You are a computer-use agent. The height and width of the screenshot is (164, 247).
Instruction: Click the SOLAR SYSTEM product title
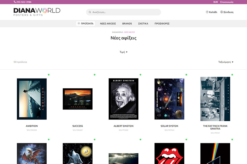coord(169,126)
